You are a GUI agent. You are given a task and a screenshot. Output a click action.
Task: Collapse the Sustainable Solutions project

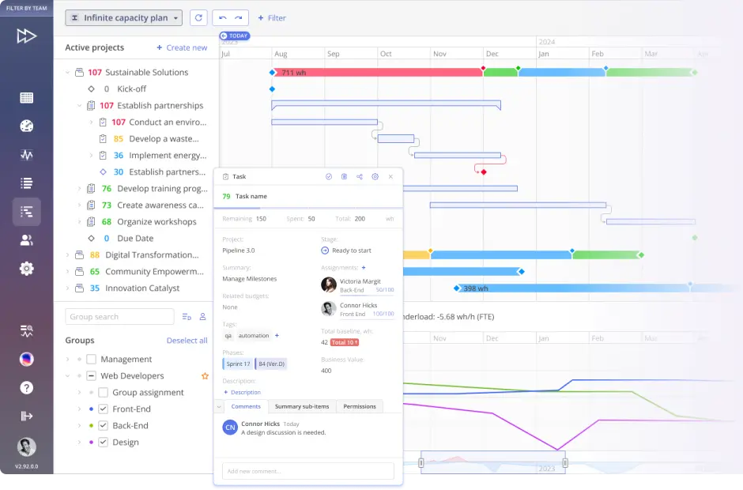[x=67, y=73]
